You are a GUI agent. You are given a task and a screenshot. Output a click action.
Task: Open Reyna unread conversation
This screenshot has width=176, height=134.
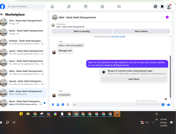pos(23,103)
